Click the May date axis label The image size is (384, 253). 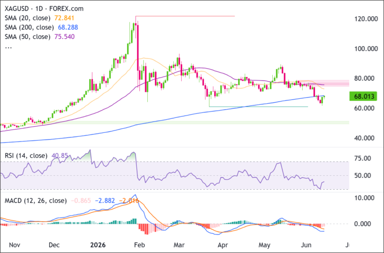click(x=264, y=245)
